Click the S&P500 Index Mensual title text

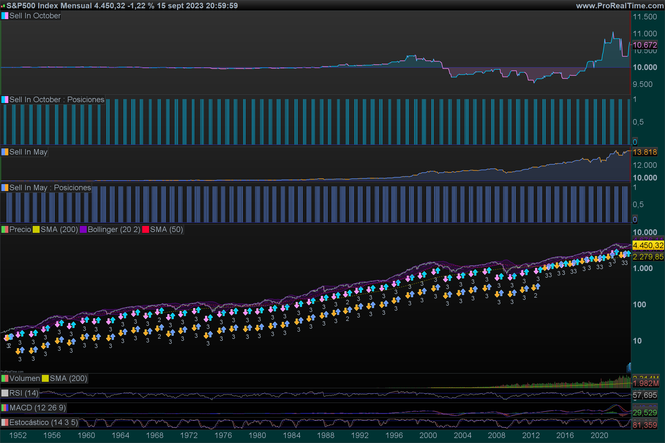point(49,6)
